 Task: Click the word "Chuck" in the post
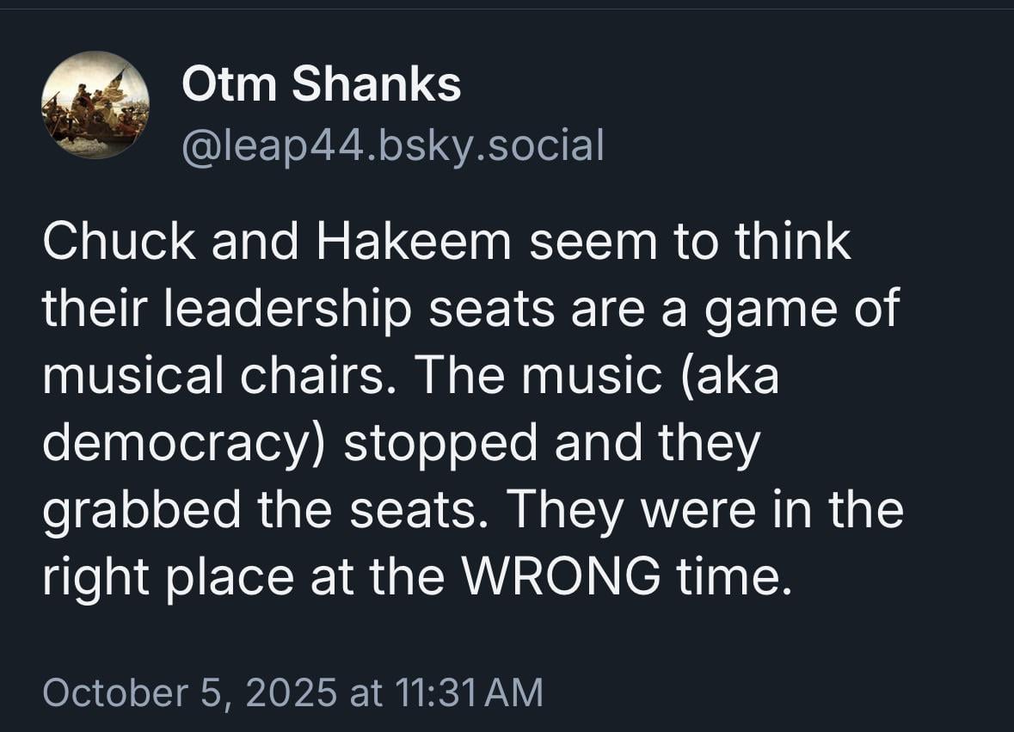click(x=120, y=243)
